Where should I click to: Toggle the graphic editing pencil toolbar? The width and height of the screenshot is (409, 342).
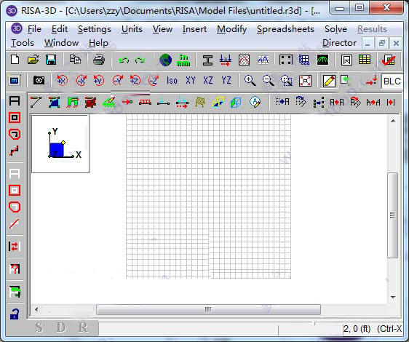[x=329, y=81]
